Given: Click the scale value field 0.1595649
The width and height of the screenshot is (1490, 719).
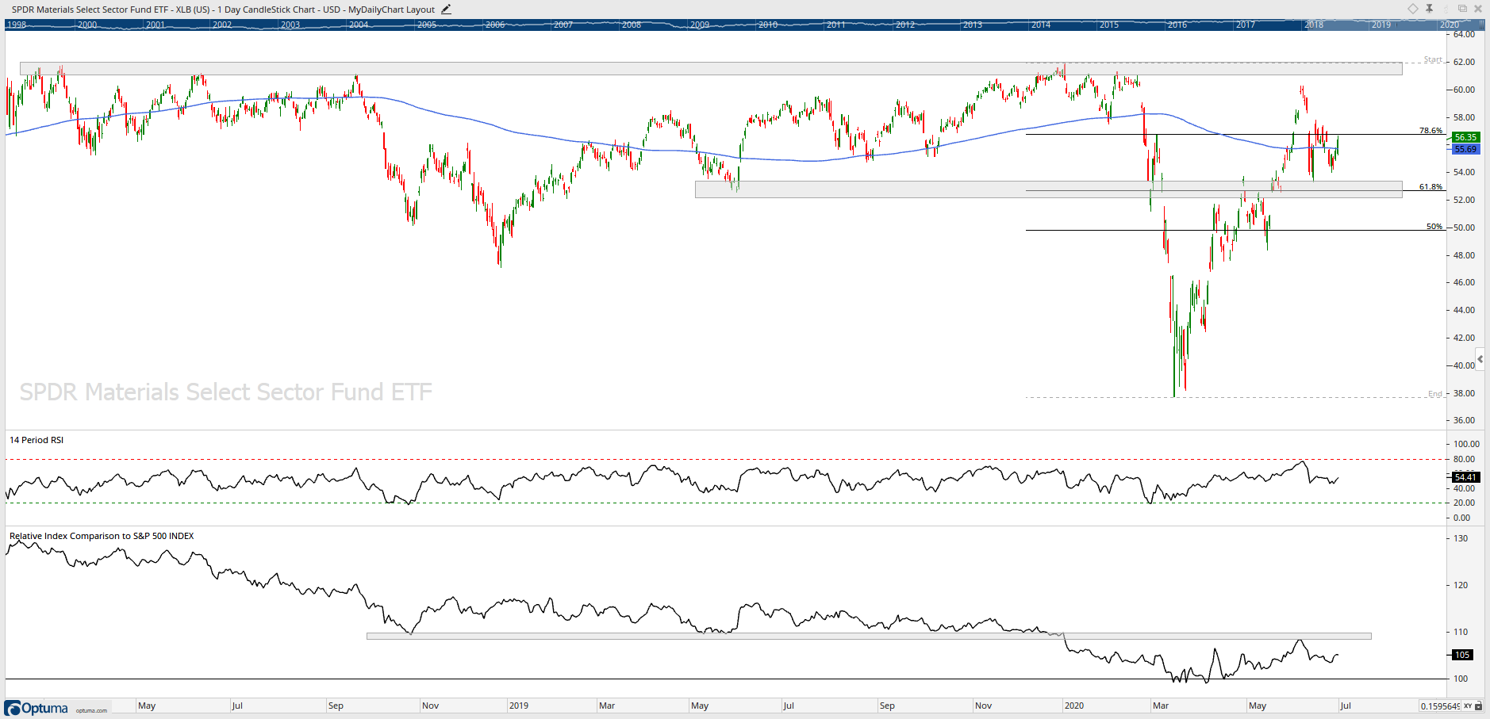Looking at the screenshot, I should pyautogui.click(x=1440, y=706).
